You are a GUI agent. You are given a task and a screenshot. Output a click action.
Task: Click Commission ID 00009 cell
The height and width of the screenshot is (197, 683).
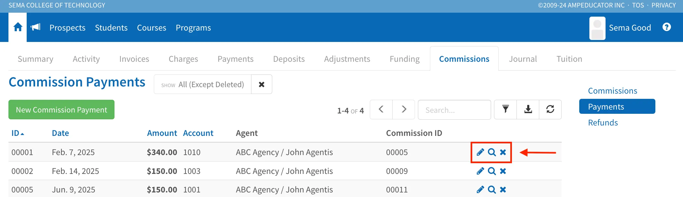point(397,171)
